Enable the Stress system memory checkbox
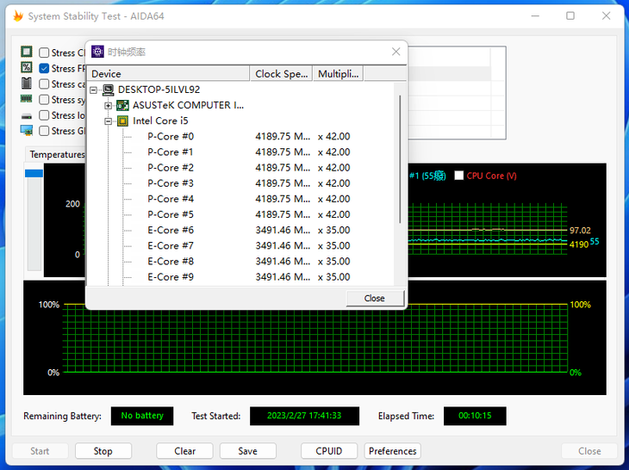The height and width of the screenshot is (470, 629). [44, 99]
